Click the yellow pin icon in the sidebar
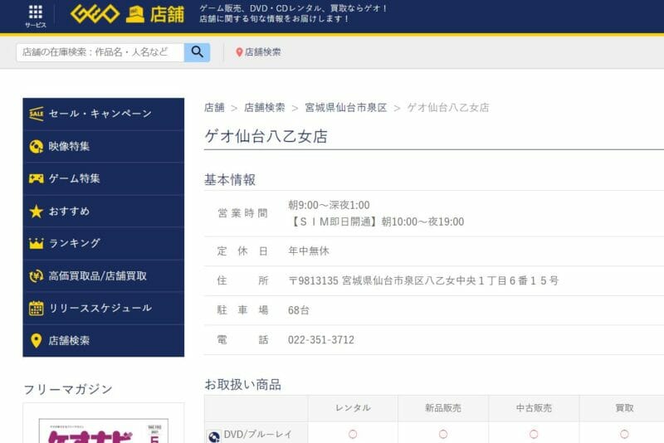664x443 pixels. click(x=37, y=341)
